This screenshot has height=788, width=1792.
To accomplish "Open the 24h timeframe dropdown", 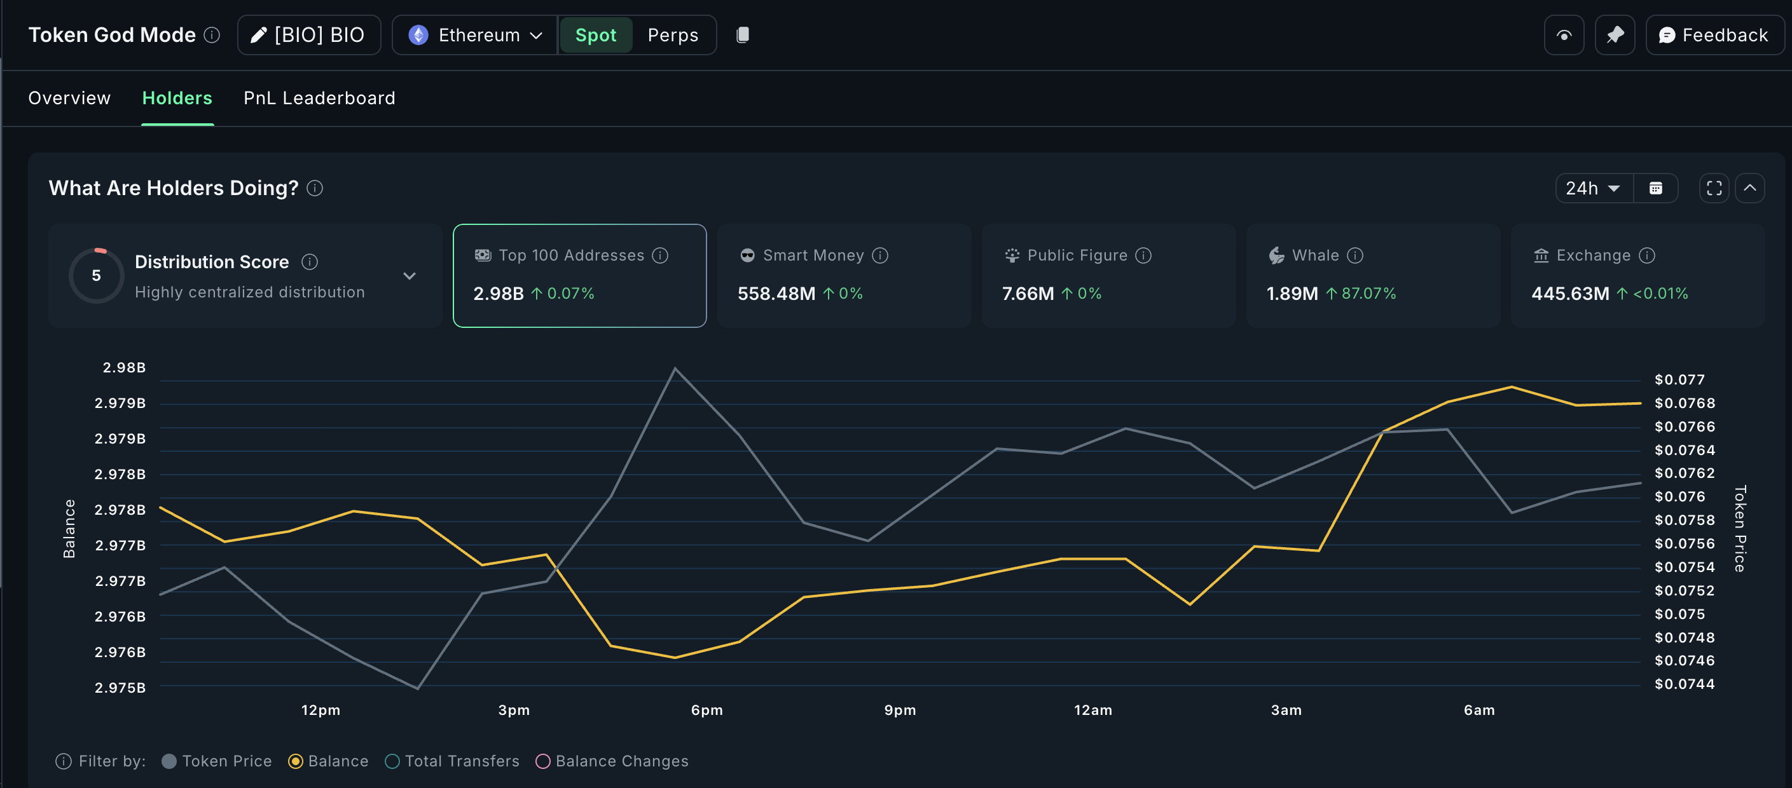I will [1593, 187].
